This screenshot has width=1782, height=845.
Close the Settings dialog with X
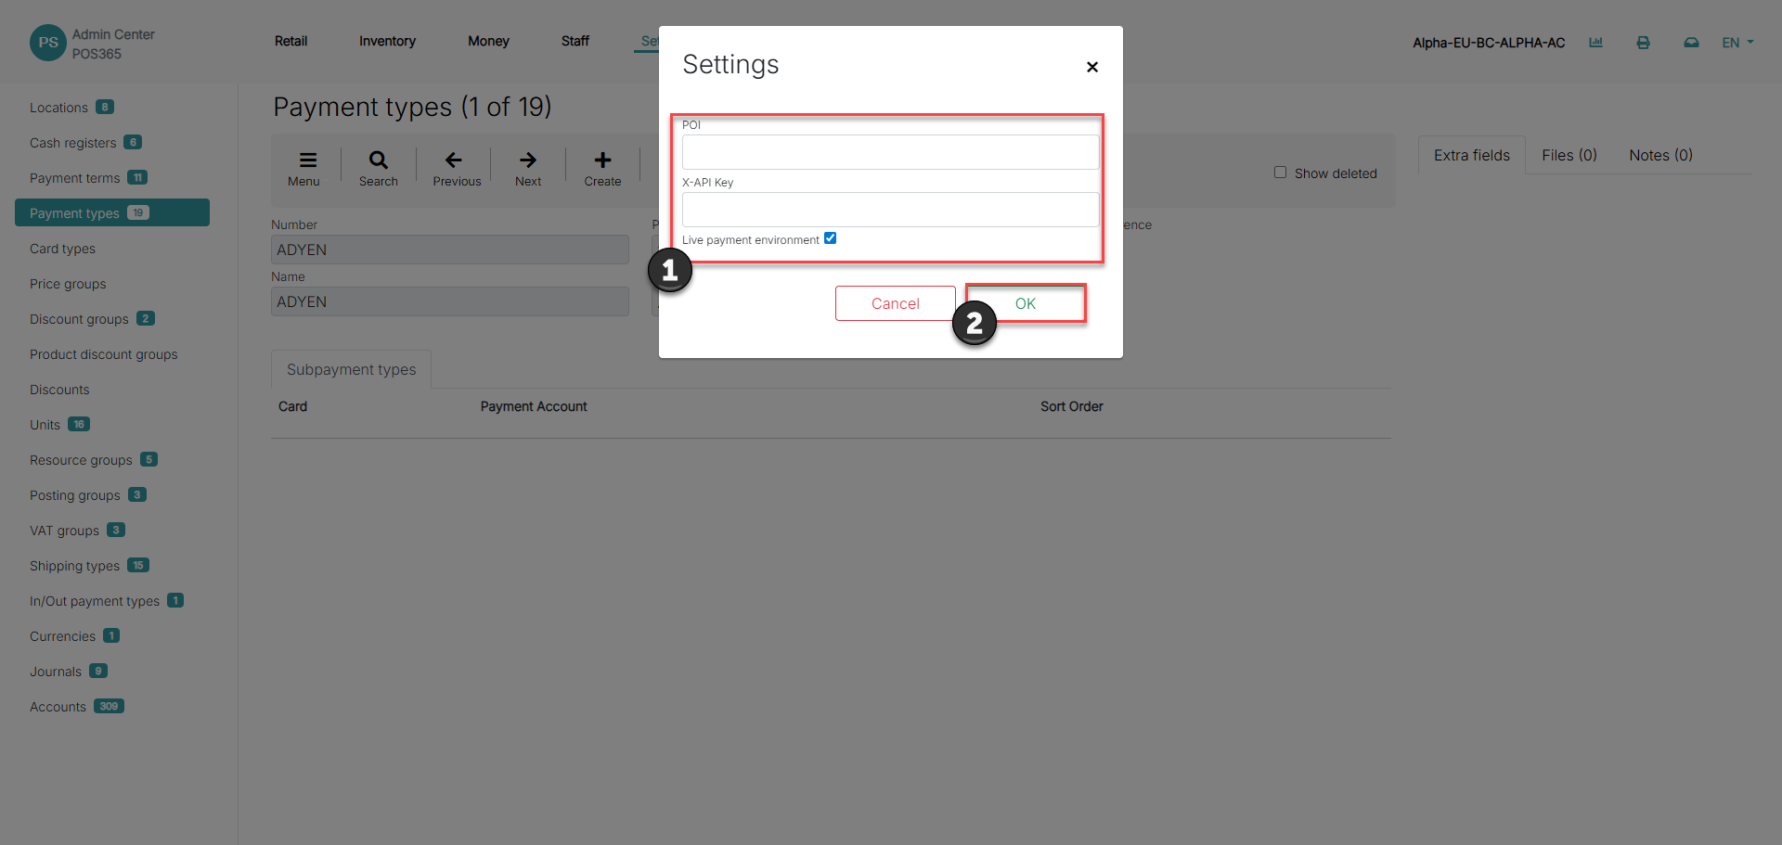point(1092,67)
